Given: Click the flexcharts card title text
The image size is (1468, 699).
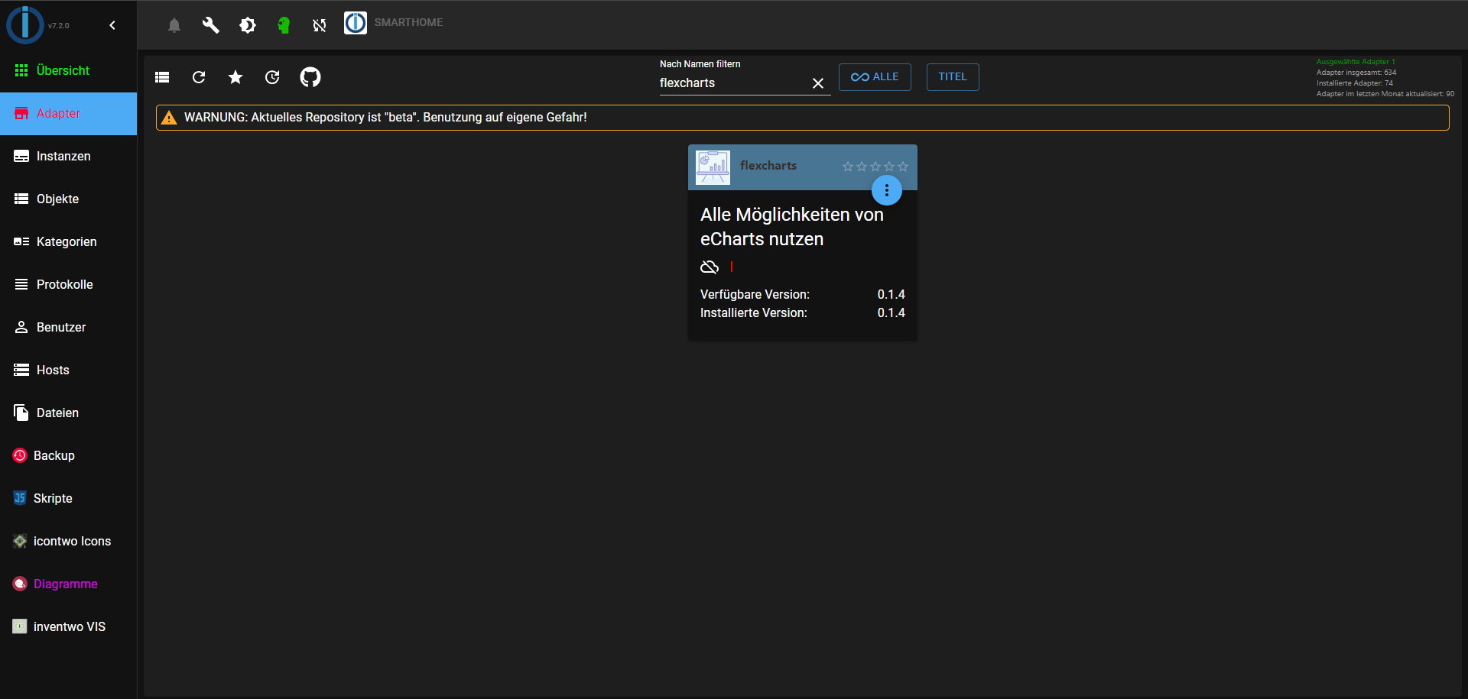Looking at the screenshot, I should point(768,166).
